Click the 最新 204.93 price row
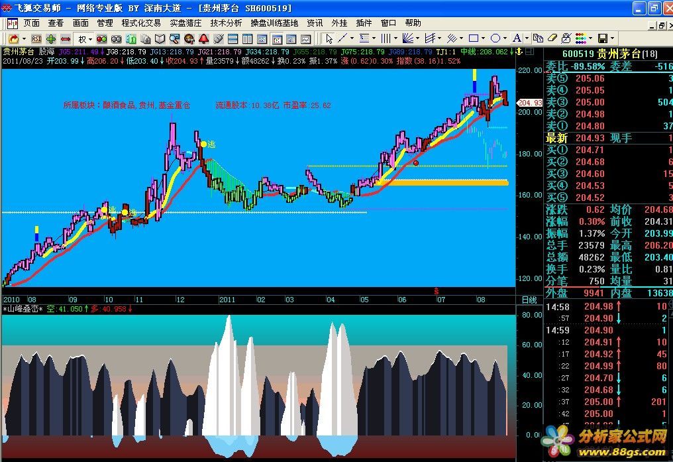Screen dimensions: 673x462 (609, 138)
